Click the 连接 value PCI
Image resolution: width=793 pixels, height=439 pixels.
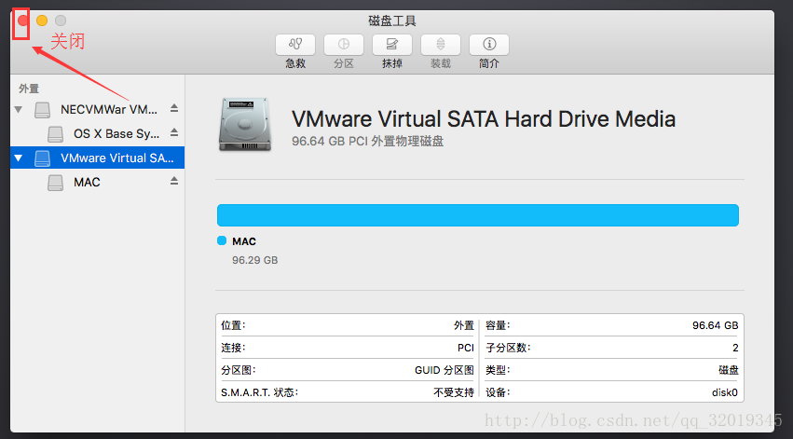465,348
